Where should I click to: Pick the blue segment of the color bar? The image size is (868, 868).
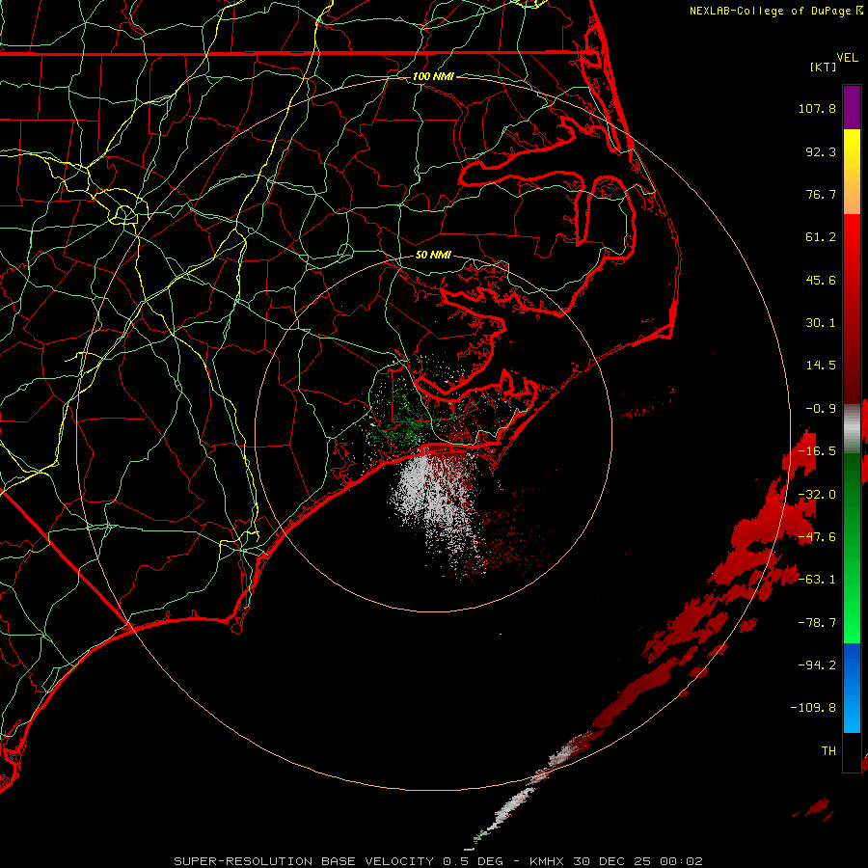(x=852, y=688)
